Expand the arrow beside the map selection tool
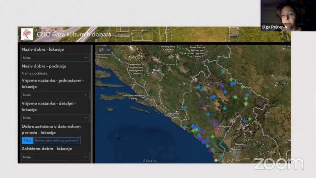This screenshot has height=178, width=316. point(108,50)
